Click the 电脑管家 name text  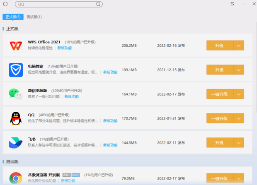[35, 66]
